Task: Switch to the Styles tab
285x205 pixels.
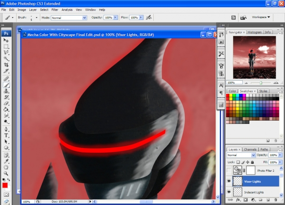Action: tap(263, 91)
